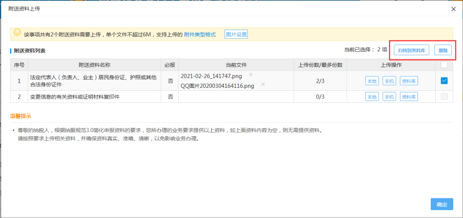Click the 2/3 upload count cell

[x=320, y=81]
